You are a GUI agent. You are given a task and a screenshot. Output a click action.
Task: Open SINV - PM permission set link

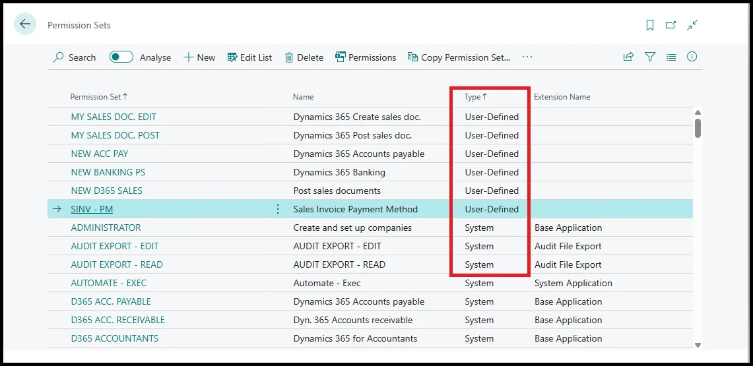(92, 209)
